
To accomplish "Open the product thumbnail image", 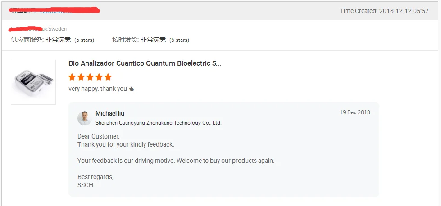I will coord(33,82).
